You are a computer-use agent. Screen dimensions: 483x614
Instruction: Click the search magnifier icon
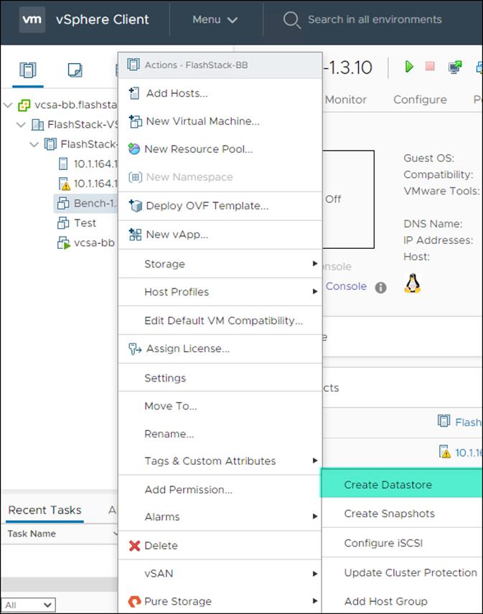tap(292, 19)
